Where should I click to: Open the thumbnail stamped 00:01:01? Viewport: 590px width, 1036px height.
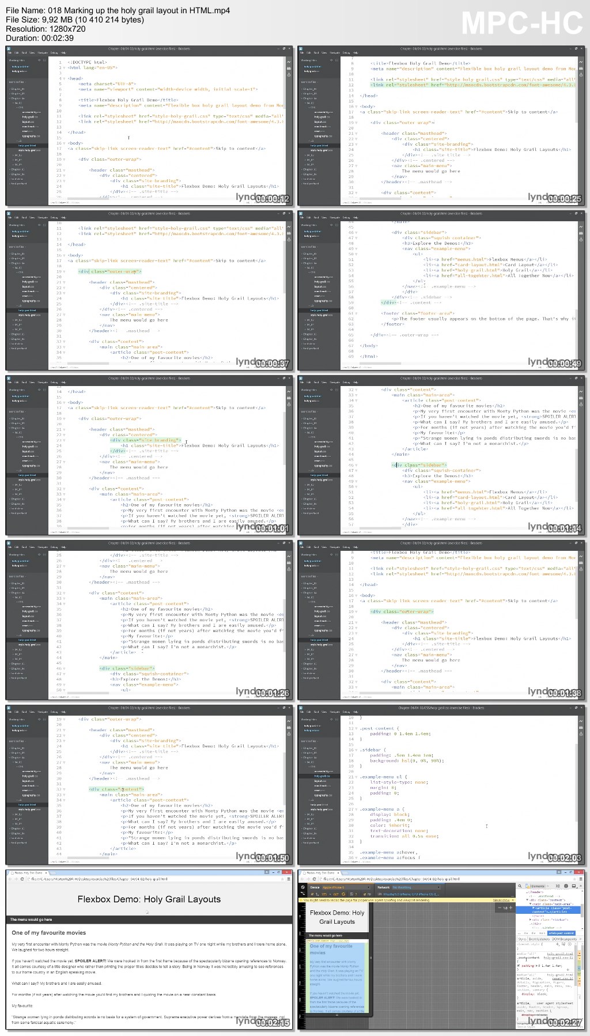click(x=149, y=456)
